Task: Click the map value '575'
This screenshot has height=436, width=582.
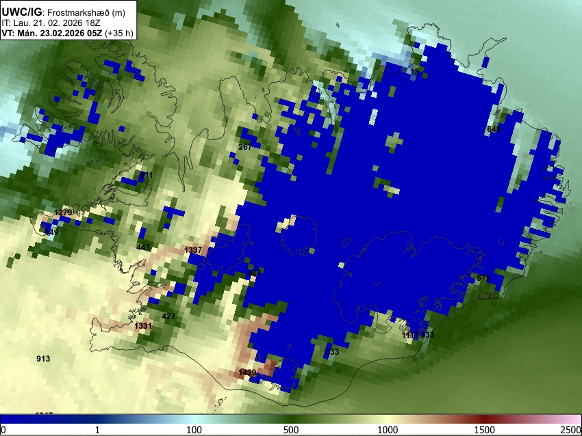Action: (483, 278)
